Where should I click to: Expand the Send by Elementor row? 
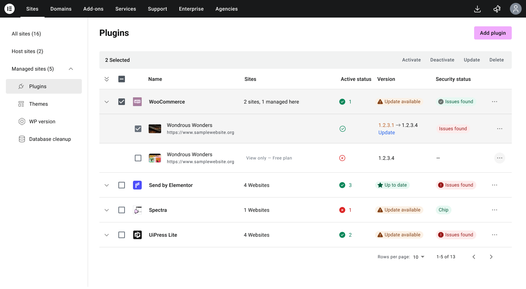click(107, 185)
